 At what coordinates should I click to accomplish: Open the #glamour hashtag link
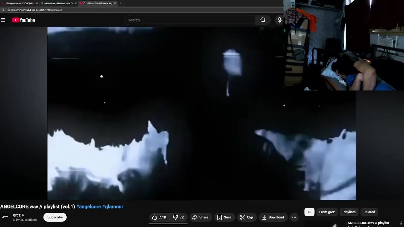tap(113, 207)
